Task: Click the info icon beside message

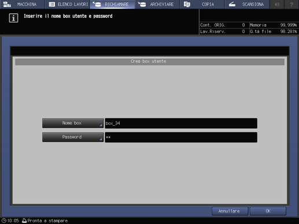Action: coord(13,18)
